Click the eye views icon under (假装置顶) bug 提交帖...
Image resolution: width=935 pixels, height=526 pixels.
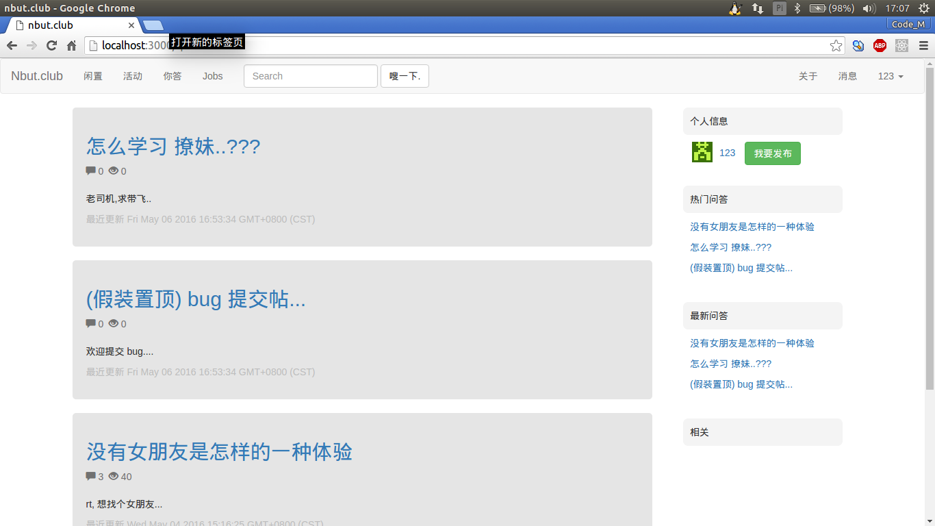point(114,323)
